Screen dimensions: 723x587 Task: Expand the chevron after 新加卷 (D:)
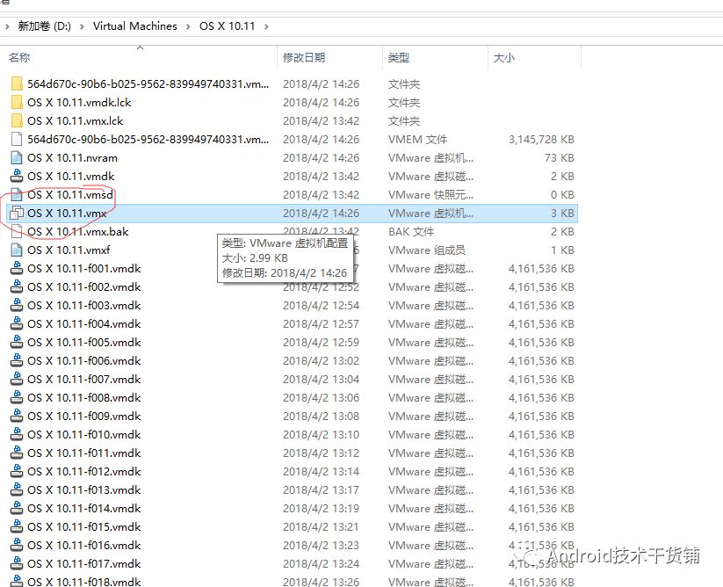[82, 26]
